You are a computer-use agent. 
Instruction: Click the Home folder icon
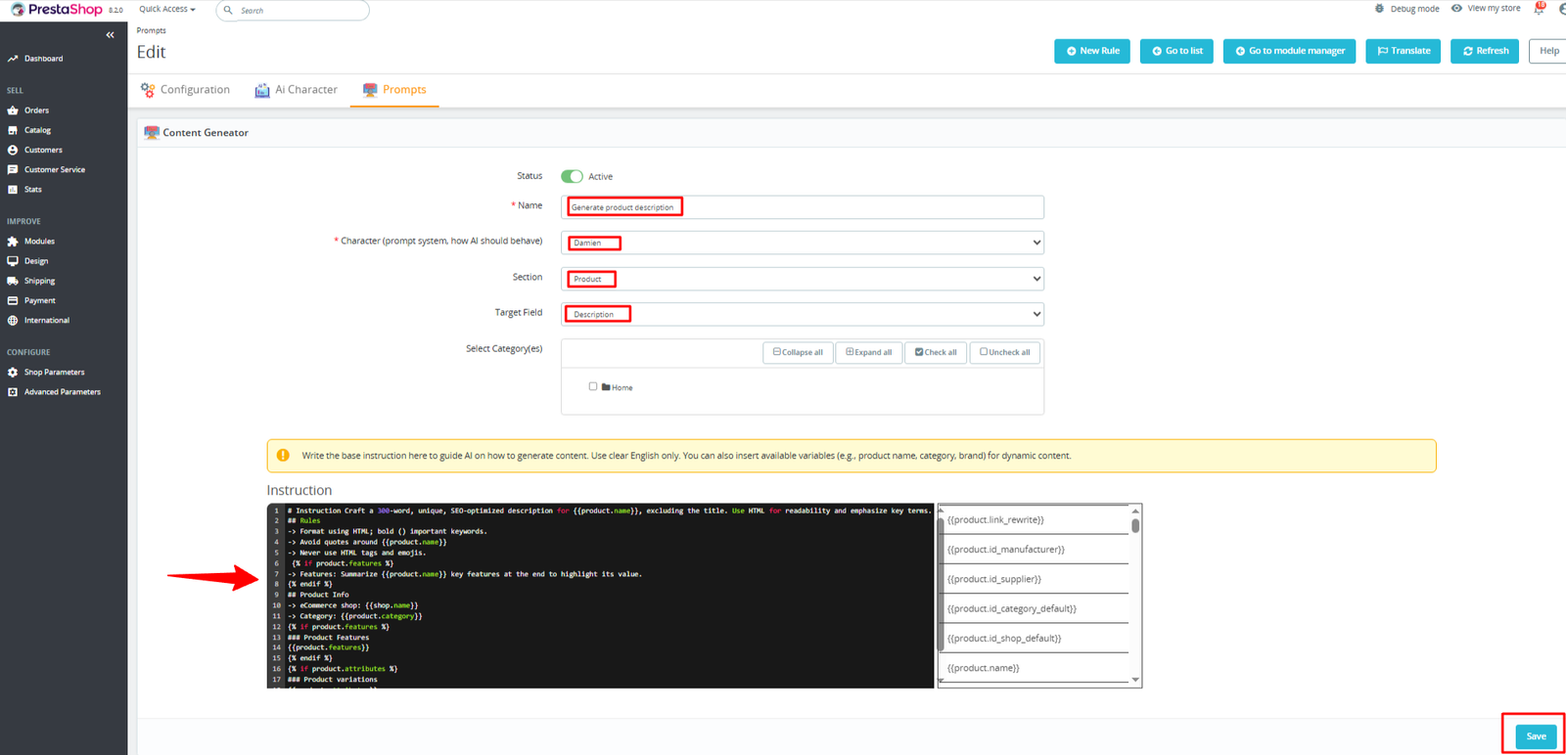click(x=606, y=387)
